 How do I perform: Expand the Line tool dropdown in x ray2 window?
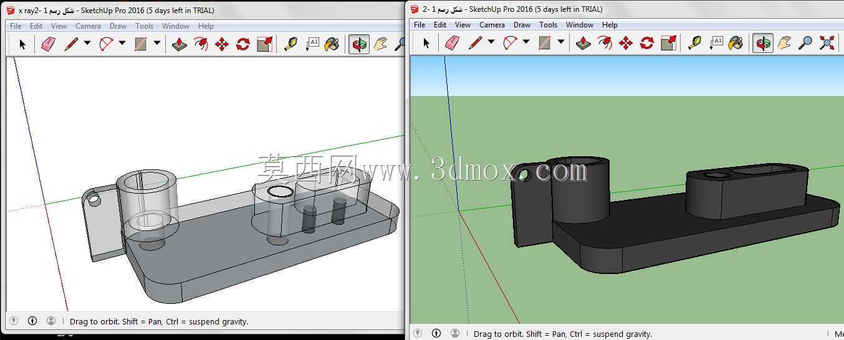87,44
